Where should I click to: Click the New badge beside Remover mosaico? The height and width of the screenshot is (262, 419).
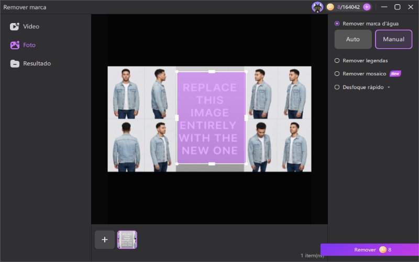click(x=395, y=73)
